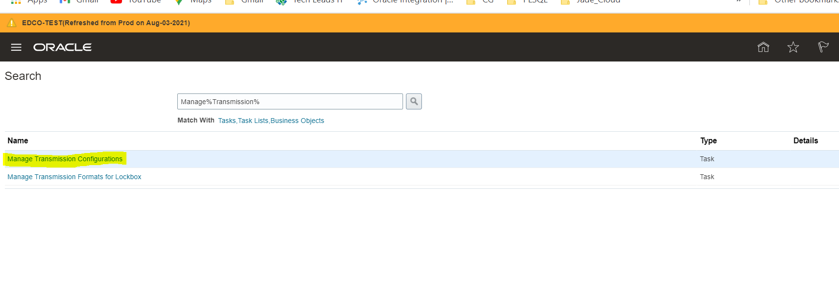This screenshot has width=839, height=291.
Task: Open the YouTube bookmark
Action: coord(136,1)
